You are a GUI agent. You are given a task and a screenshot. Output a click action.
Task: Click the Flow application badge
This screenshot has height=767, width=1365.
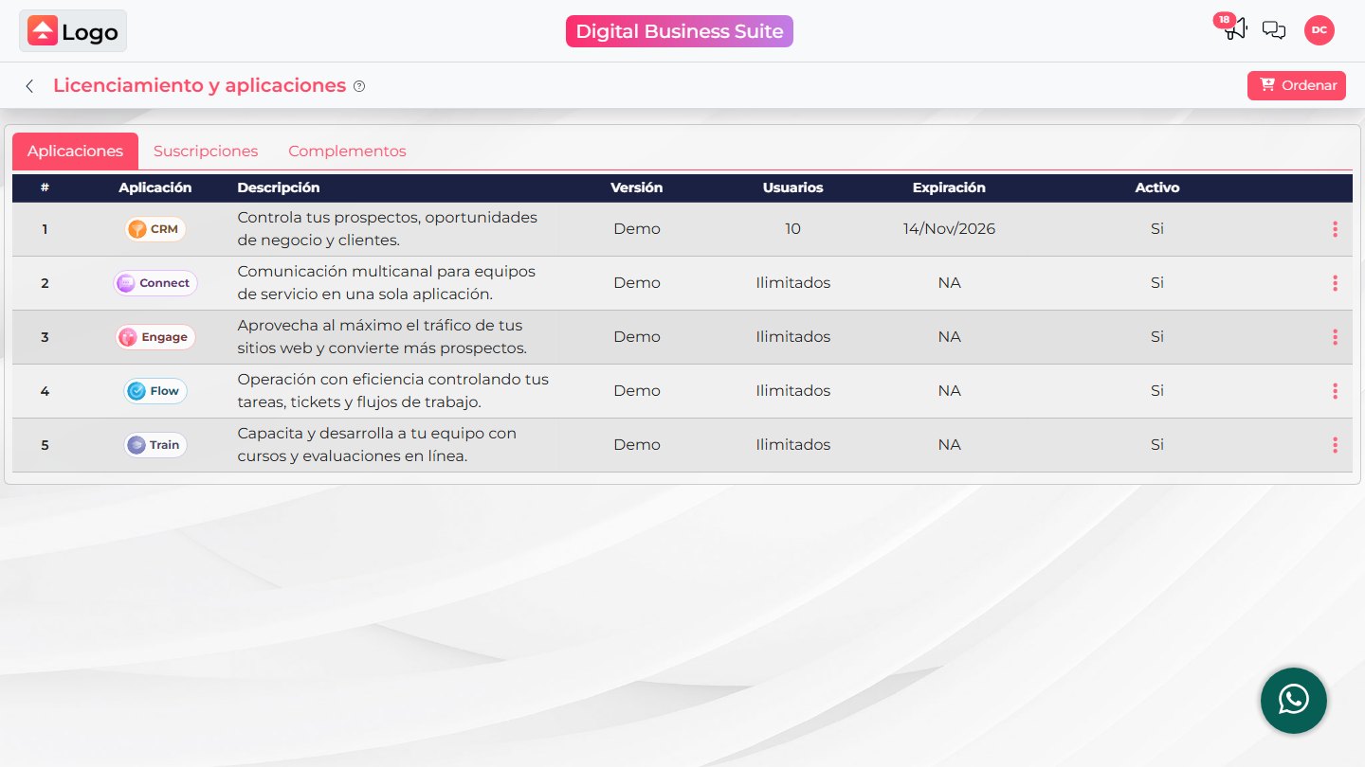155,391
